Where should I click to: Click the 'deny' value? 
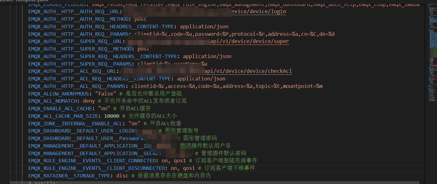tap(89, 101)
